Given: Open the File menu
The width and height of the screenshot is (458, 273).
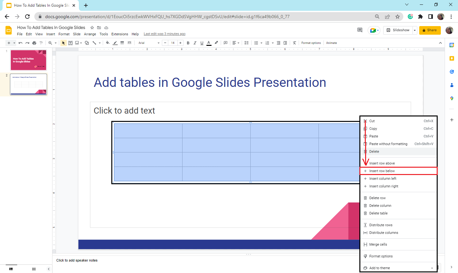Looking at the screenshot, I should (x=20, y=34).
